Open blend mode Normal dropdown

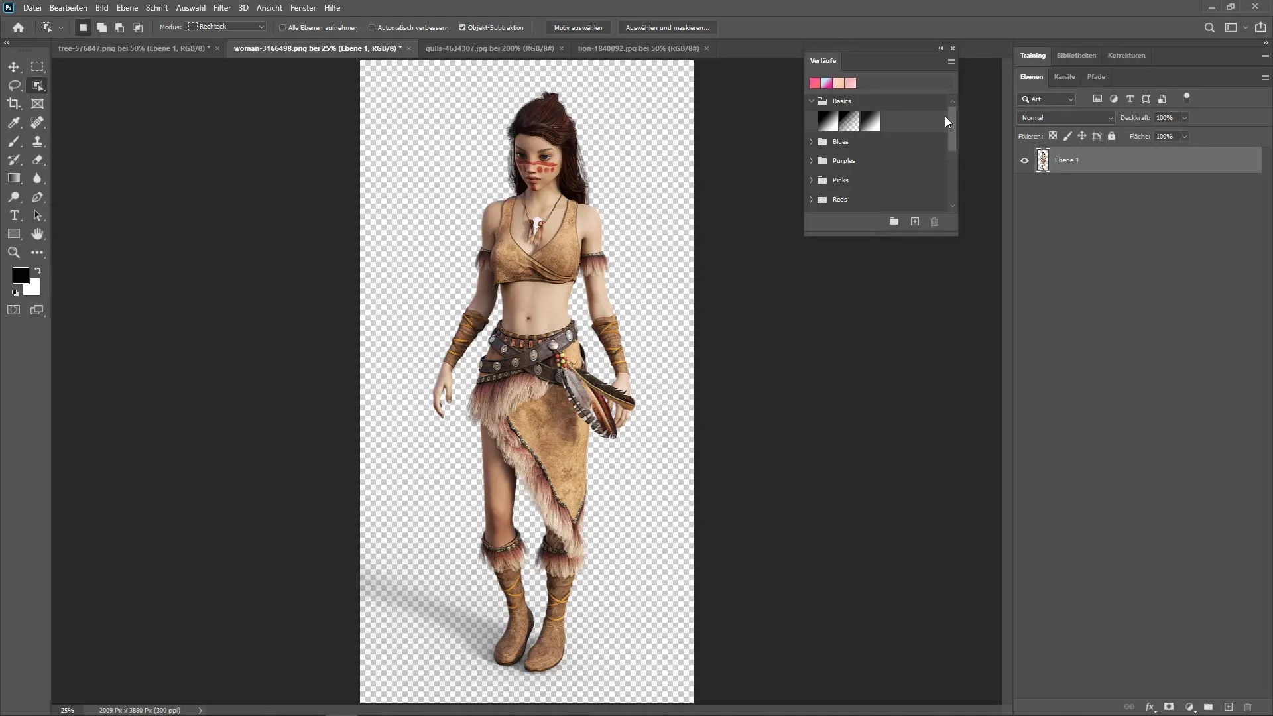(1066, 118)
